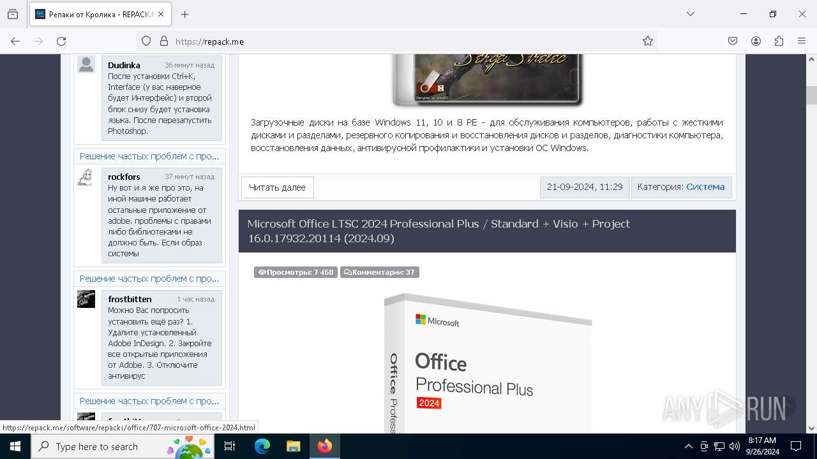
Task: Open a new browser tab
Action: 185,14
